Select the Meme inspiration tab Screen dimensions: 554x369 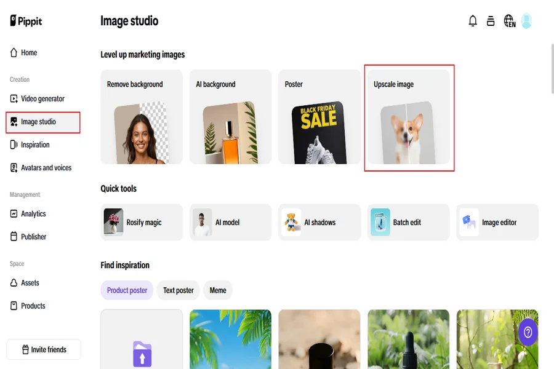(218, 290)
